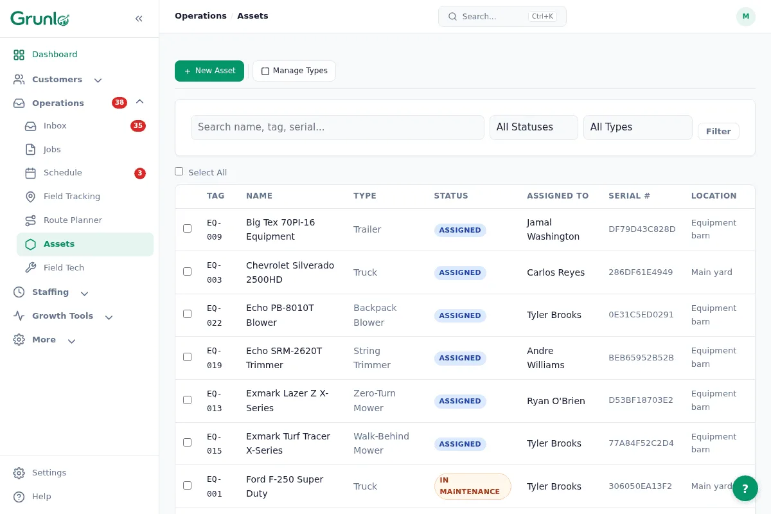Click the Grunlo logo
Viewport: 771px width, 514px height.
pyautogui.click(x=40, y=19)
